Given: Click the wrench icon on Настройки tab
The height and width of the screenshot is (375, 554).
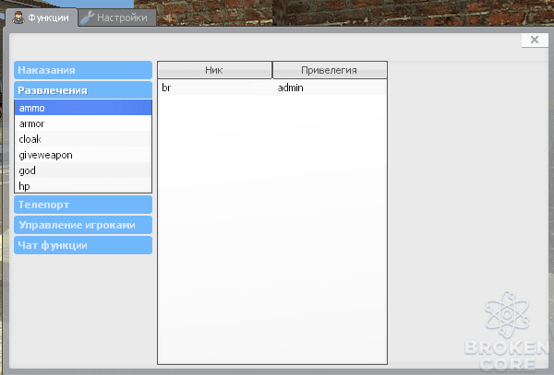Looking at the screenshot, I should [x=88, y=18].
